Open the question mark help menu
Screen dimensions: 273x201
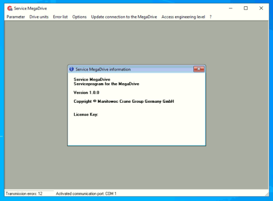coord(211,17)
